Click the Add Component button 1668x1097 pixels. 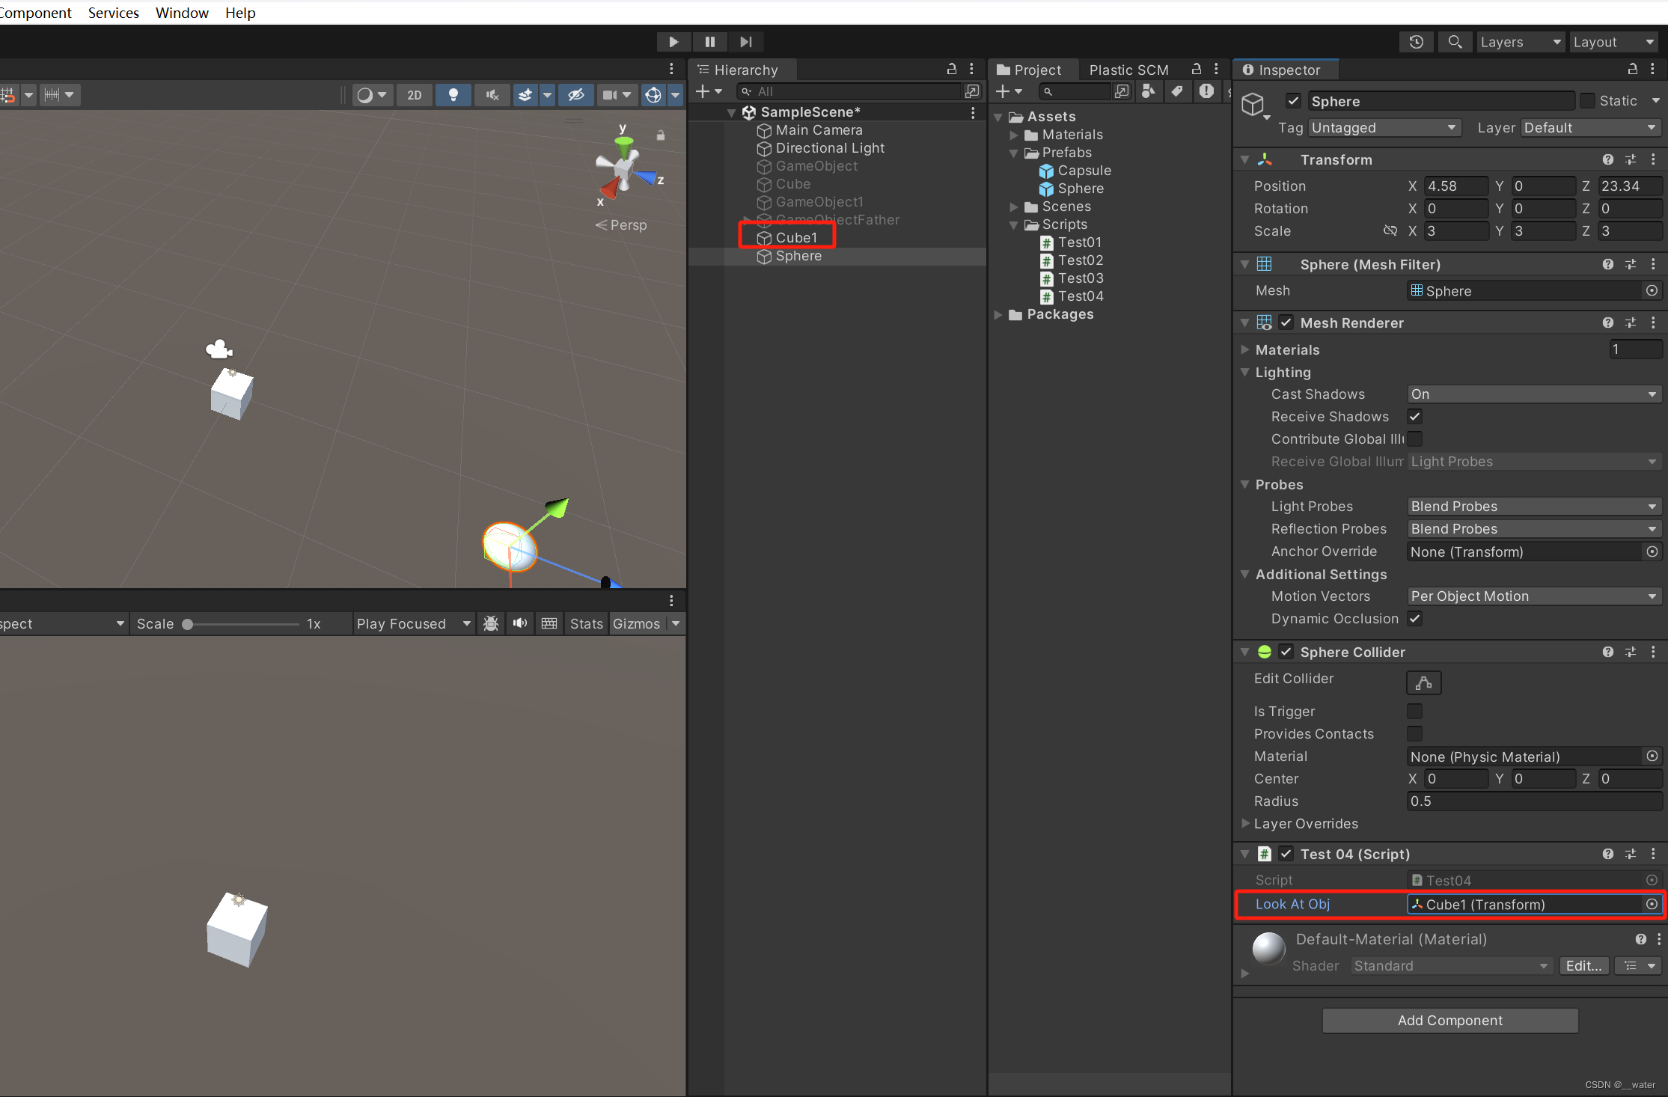1449,1020
